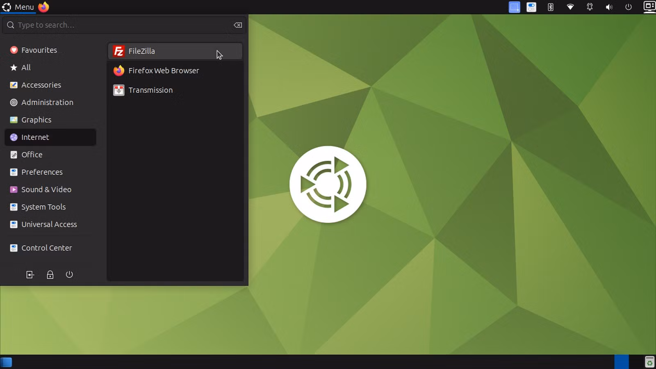
Task: Launch Control Center from the menu
Action: pos(50,248)
